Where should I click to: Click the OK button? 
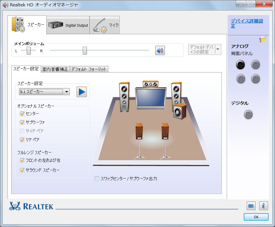256,217
